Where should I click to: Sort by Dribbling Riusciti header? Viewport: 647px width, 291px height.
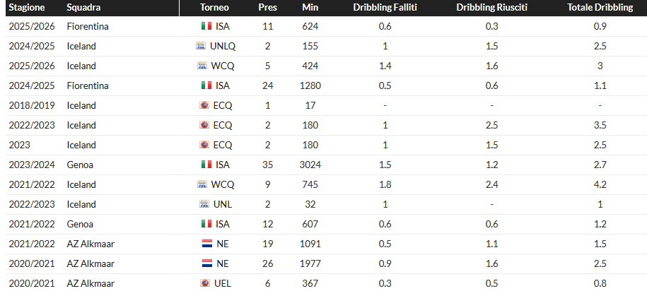[x=491, y=8]
